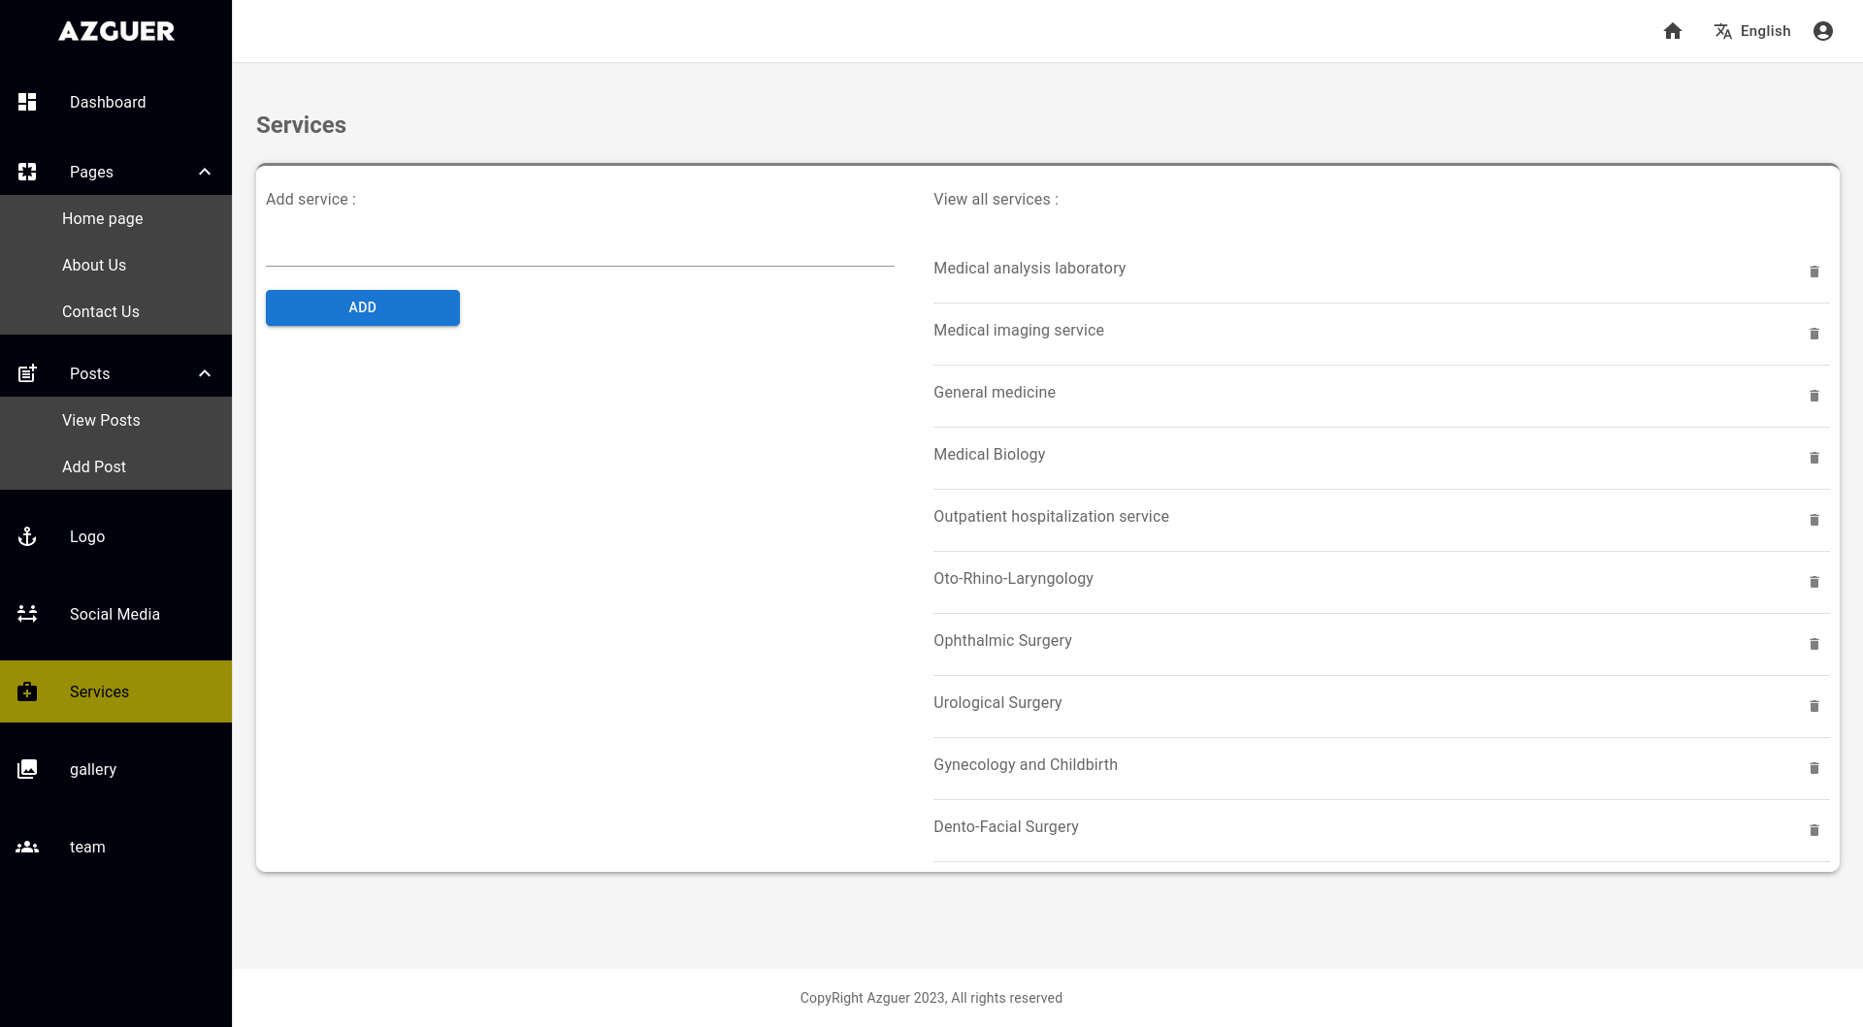Remove Ophthalmic Surgery using trash icon
This screenshot has width=1863, height=1027.
tap(1814, 644)
